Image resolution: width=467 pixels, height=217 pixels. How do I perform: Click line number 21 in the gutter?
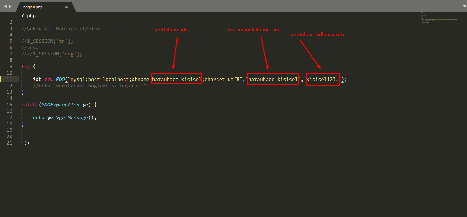pyautogui.click(x=10, y=143)
